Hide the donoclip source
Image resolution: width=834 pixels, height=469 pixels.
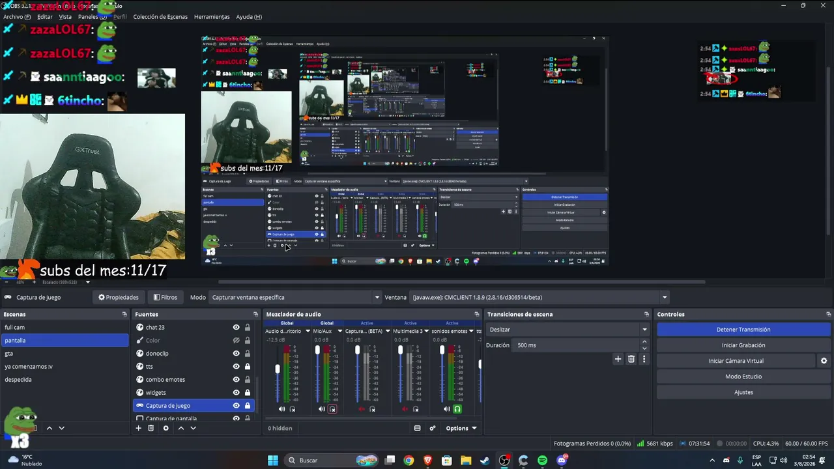[236, 353]
